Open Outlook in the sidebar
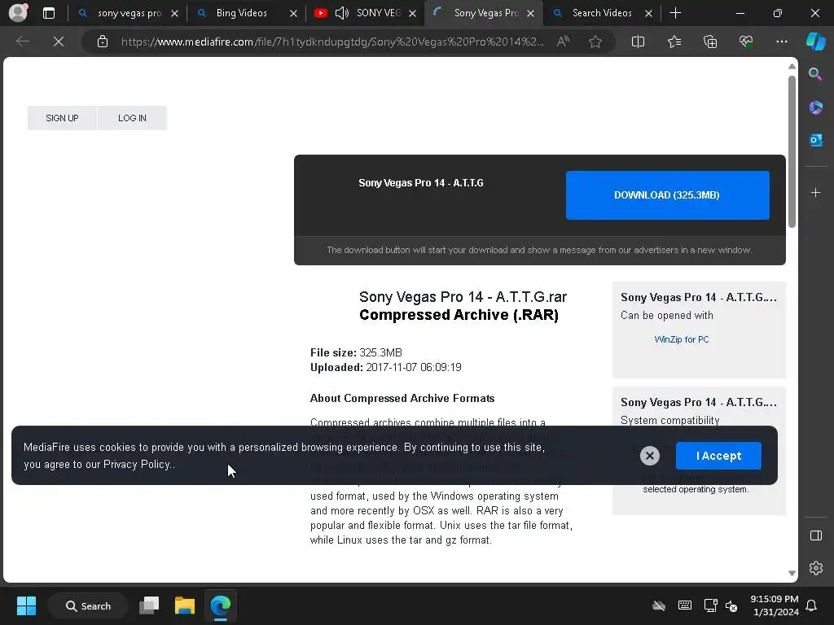Image resolution: width=834 pixels, height=625 pixels. (x=815, y=140)
